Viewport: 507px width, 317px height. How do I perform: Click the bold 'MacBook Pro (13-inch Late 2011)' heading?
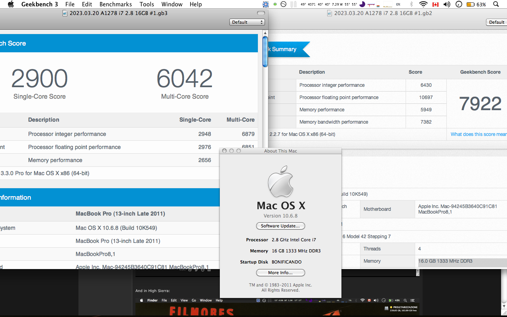coord(120,214)
